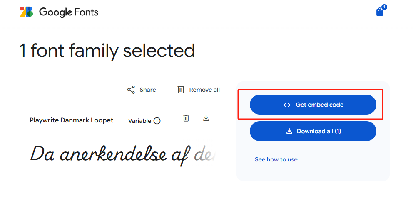Show info about the Variable font label
Screen dimensions: 413x215
(157, 121)
